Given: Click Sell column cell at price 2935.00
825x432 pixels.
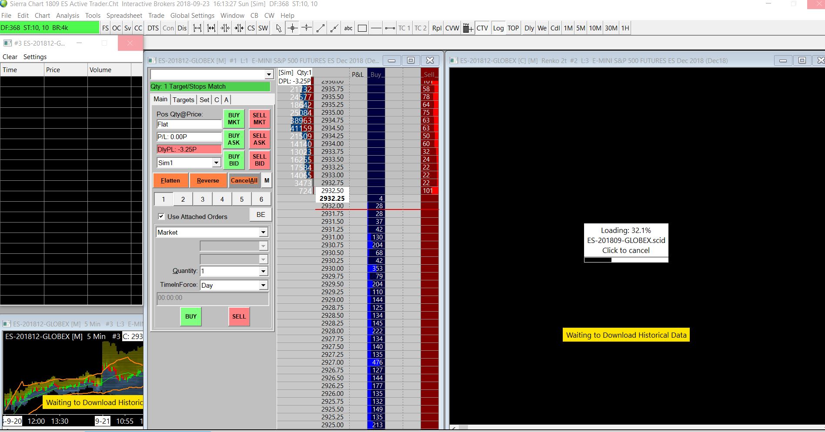Looking at the screenshot, I should [x=430, y=113].
